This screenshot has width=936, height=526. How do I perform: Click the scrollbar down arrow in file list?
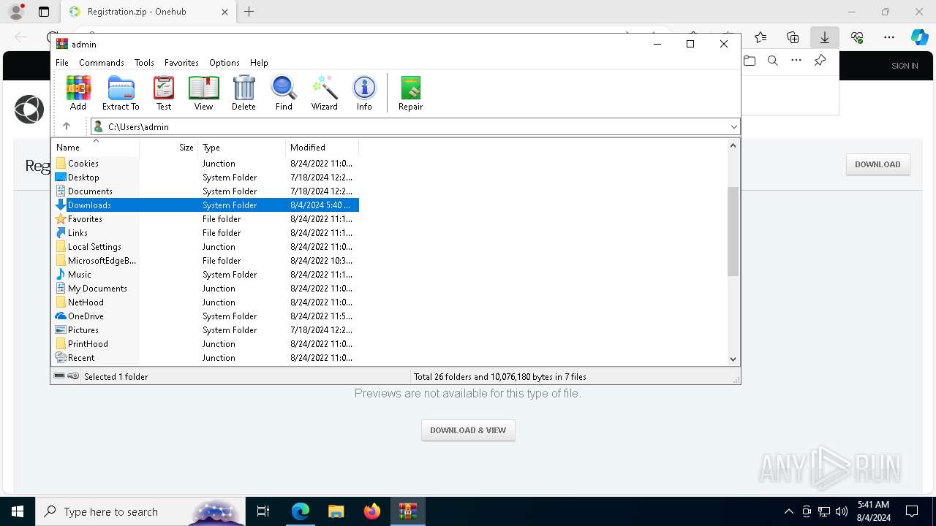click(733, 359)
